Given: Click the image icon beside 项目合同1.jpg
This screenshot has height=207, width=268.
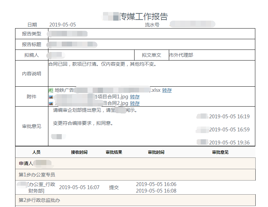Looking at the screenshot, I should 51,97.
